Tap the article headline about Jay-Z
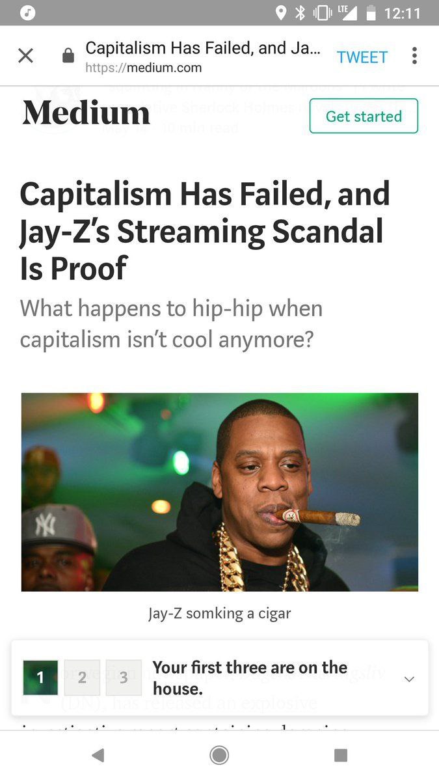This screenshot has width=439, height=781. 205,230
